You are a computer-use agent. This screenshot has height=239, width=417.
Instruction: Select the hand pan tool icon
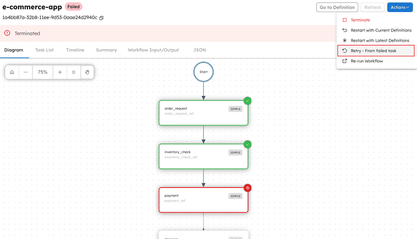(x=87, y=72)
